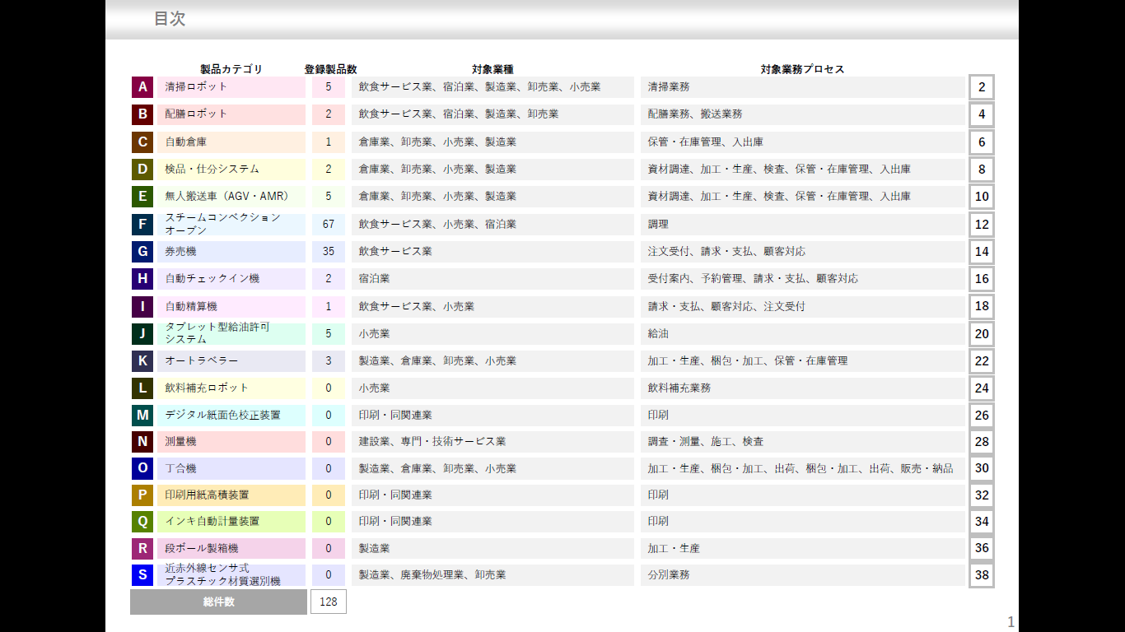The width and height of the screenshot is (1125, 632).
Task: Click the letter N category badge
Action: (142, 442)
